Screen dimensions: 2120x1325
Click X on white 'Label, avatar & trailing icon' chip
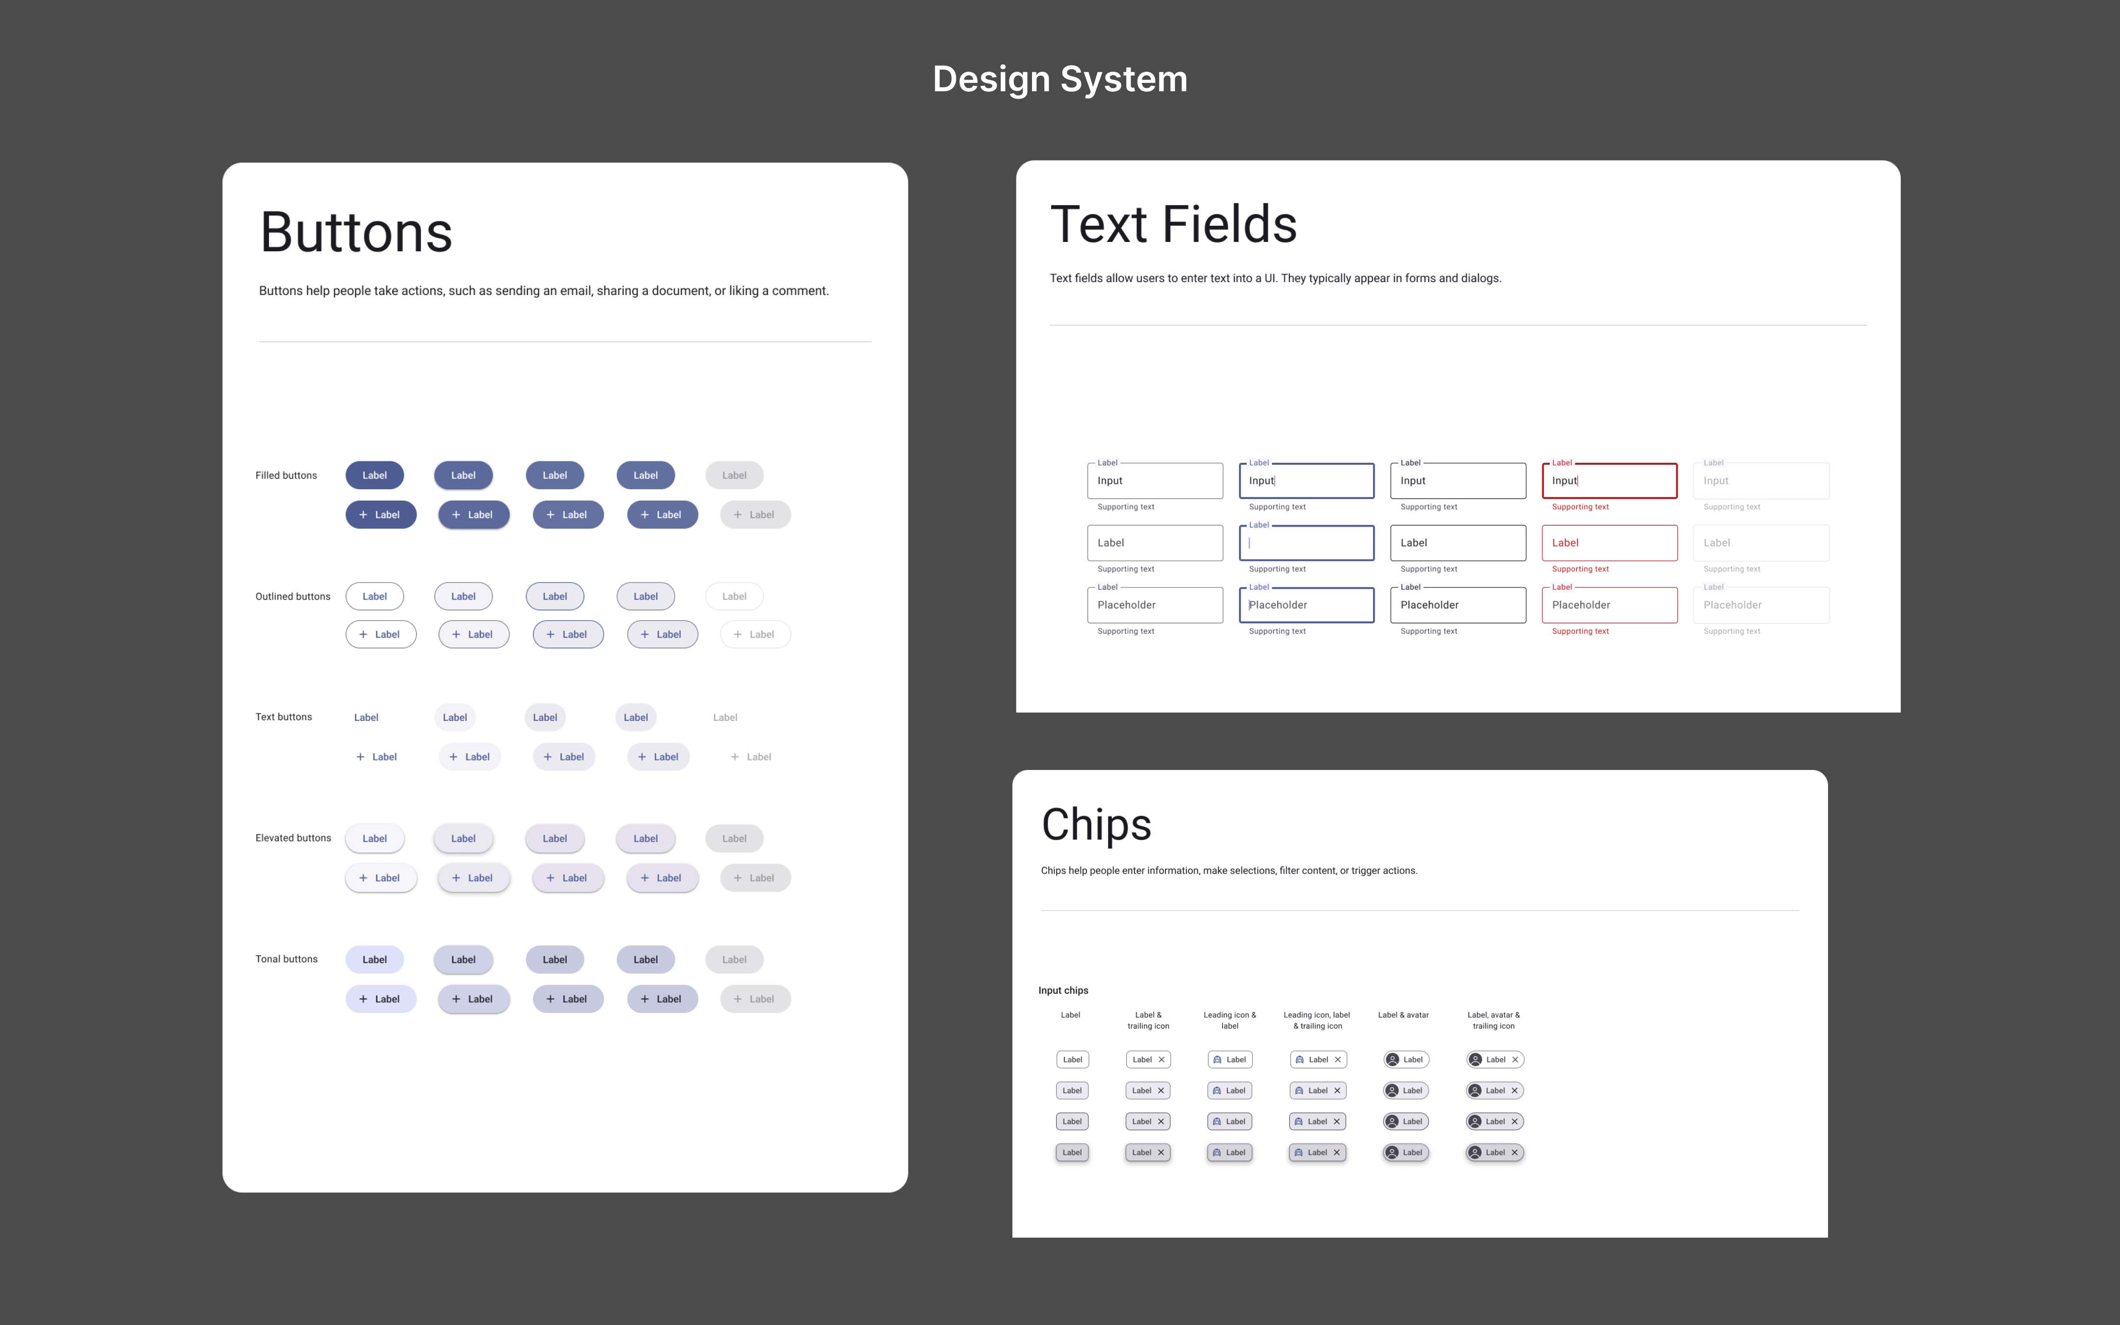(1514, 1060)
